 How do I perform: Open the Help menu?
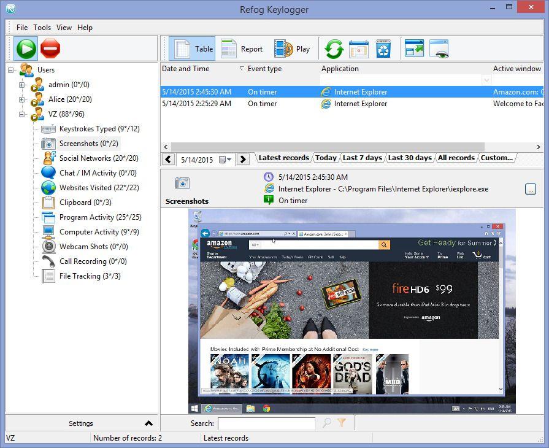point(85,28)
